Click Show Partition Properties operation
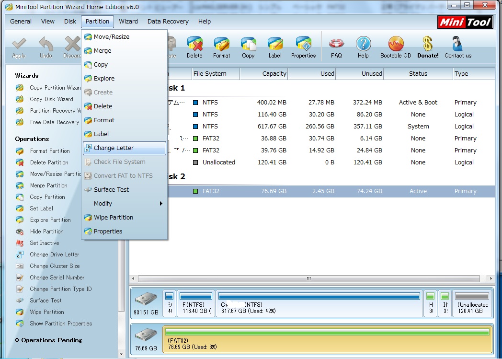The width and height of the screenshot is (502, 359). tap(61, 324)
